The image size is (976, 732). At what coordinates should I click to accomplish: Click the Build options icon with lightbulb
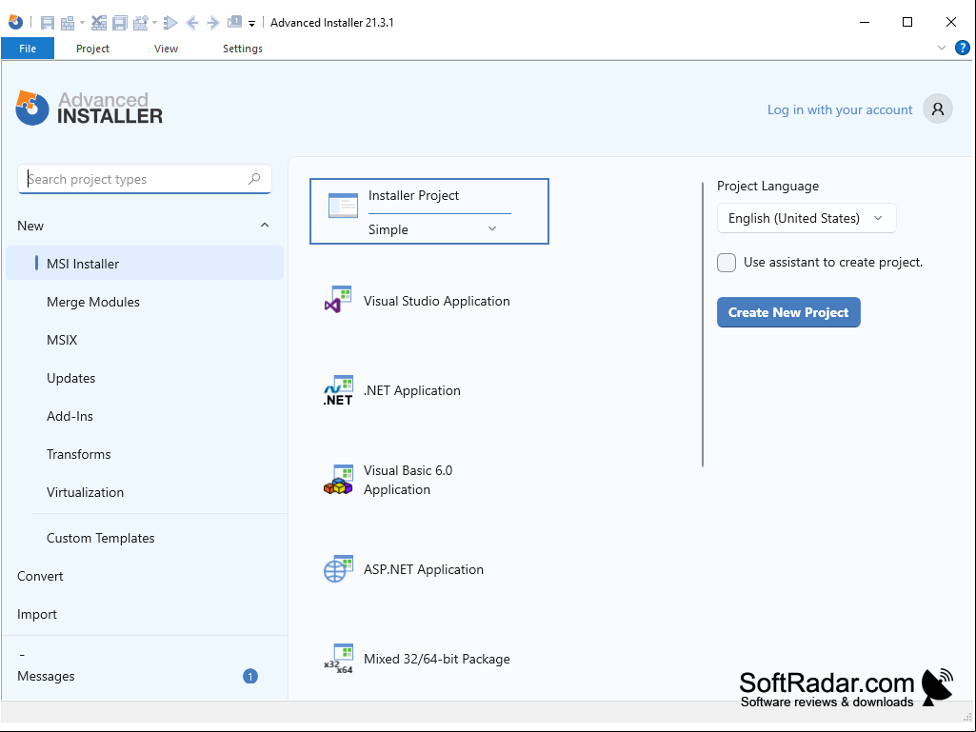tap(141, 23)
